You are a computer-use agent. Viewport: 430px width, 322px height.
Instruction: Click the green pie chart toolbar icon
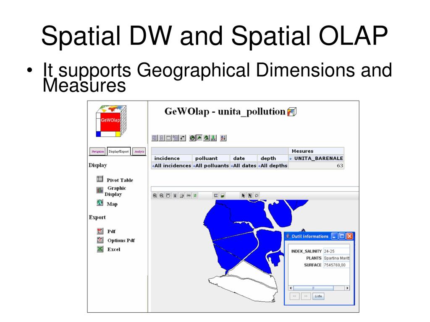[x=192, y=138]
